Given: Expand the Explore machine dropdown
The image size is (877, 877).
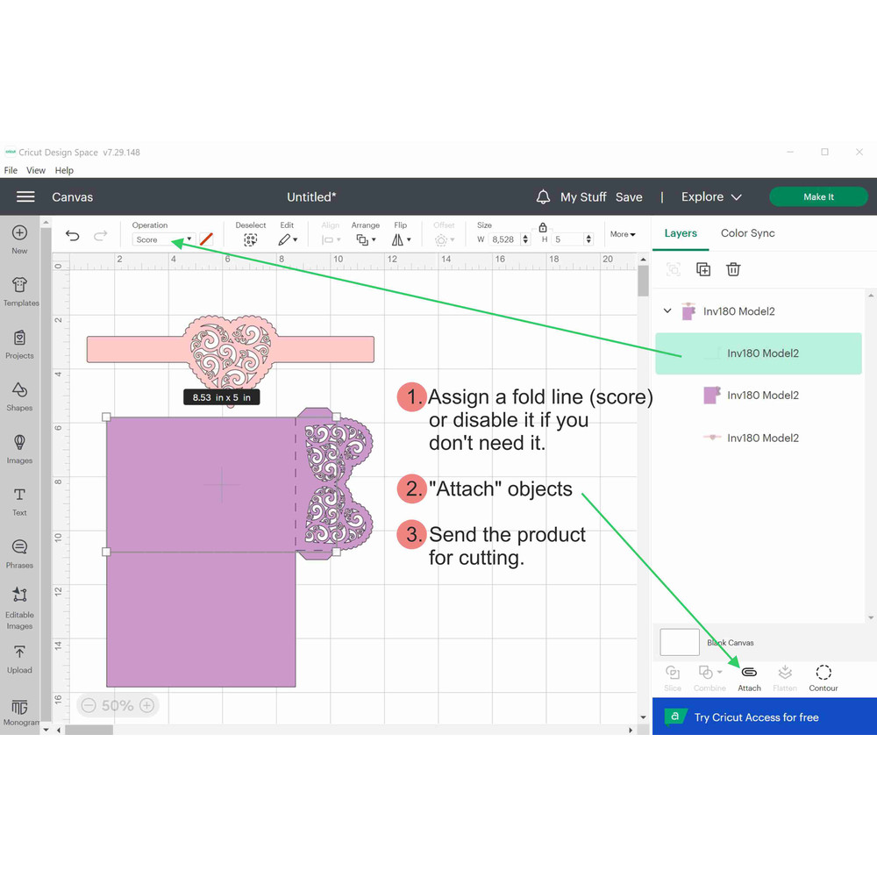Looking at the screenshot, I should 711,197.
